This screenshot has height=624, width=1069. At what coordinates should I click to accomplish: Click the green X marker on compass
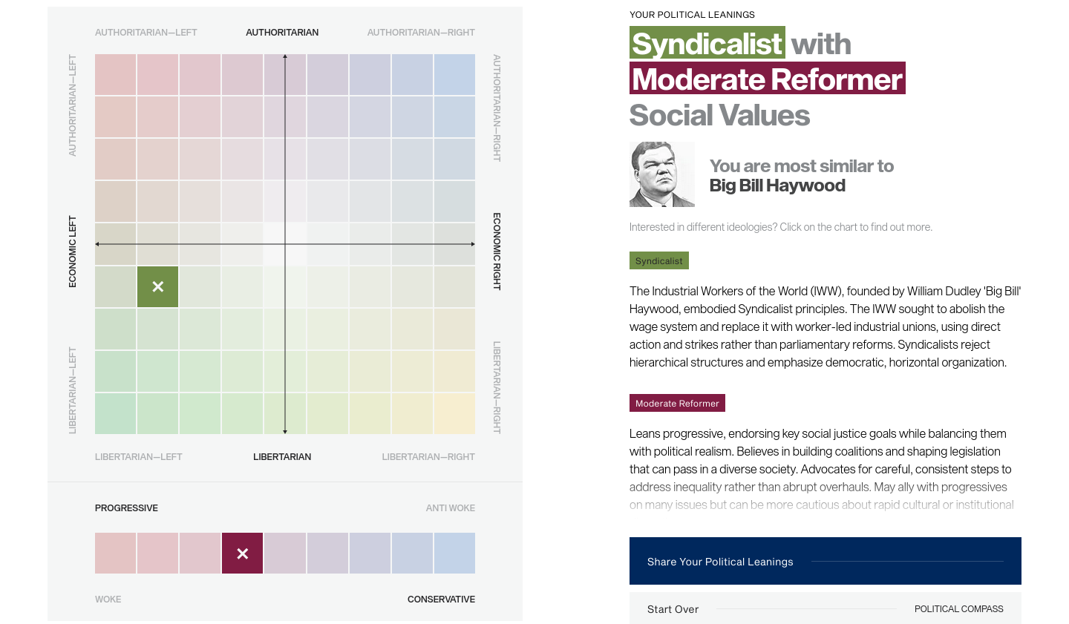click(x=157, y=286)
